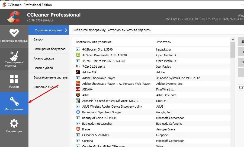
Task: Select the Standard Clean (Стандартная очистка) broom icon
Action: pyautogui.click(x=14, y=56)
